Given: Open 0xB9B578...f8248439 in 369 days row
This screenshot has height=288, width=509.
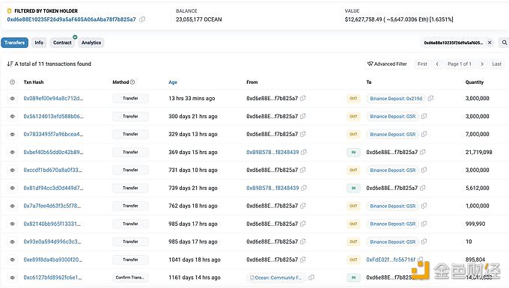Looking at the screenshot, I should tap(272, 152).
